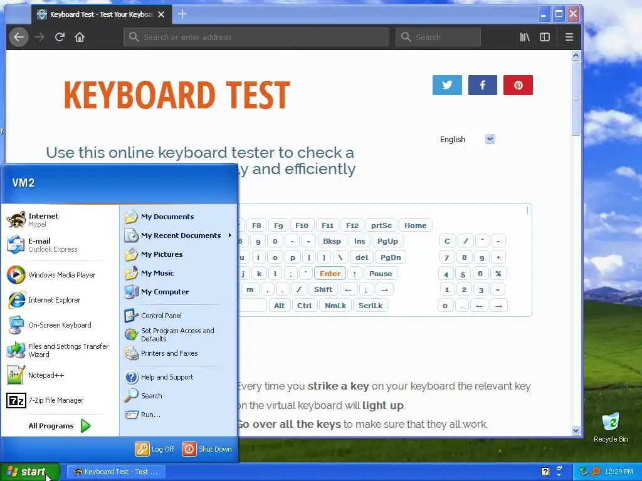The image size is (642, 481).
Task: Click the magnifier tray icon
Action: 596,472
